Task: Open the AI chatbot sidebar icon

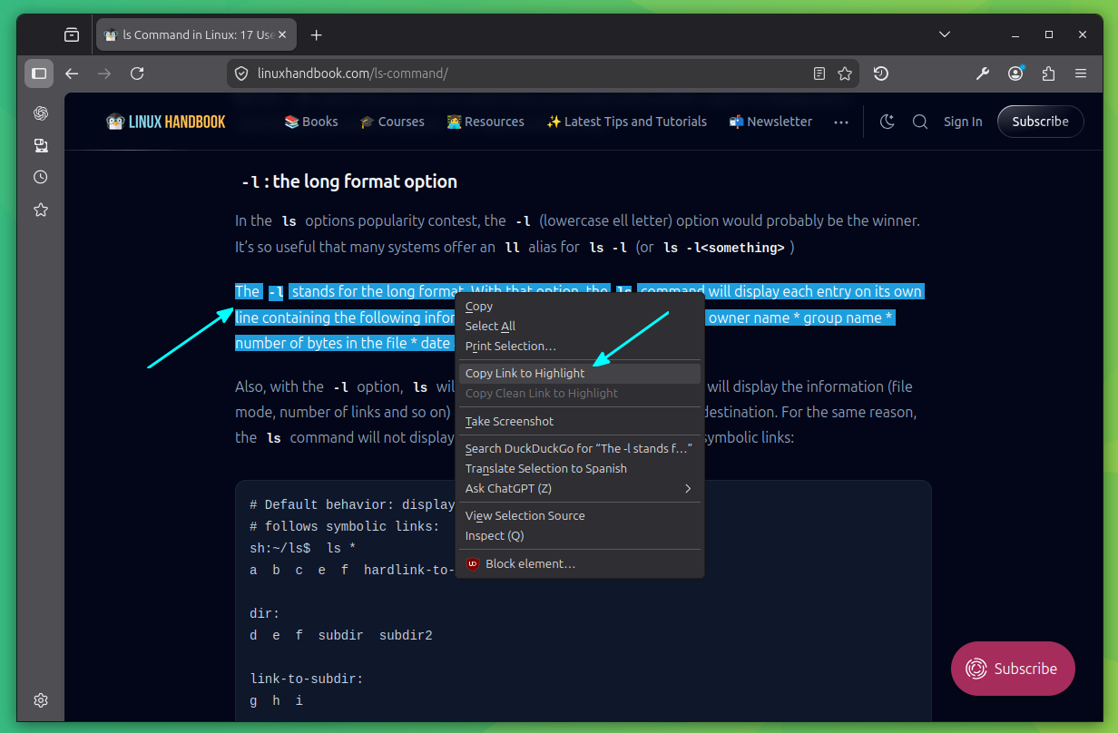Action: point(41,113)
